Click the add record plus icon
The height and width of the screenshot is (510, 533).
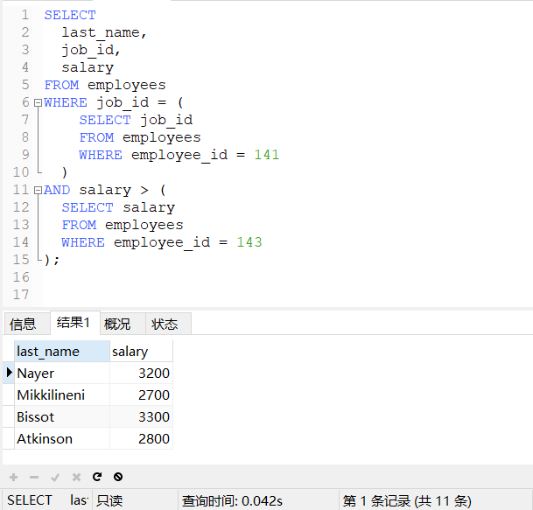(14, 477)
